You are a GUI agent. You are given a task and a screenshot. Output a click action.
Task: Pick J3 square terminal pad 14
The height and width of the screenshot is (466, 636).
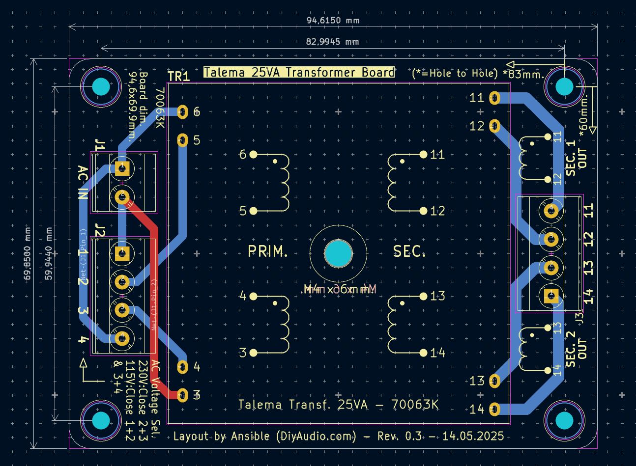click(x=551, y=296)
